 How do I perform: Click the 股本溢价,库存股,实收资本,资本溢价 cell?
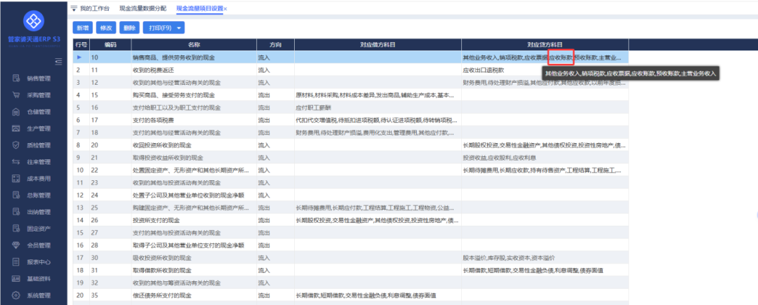(x=545, y=258)
